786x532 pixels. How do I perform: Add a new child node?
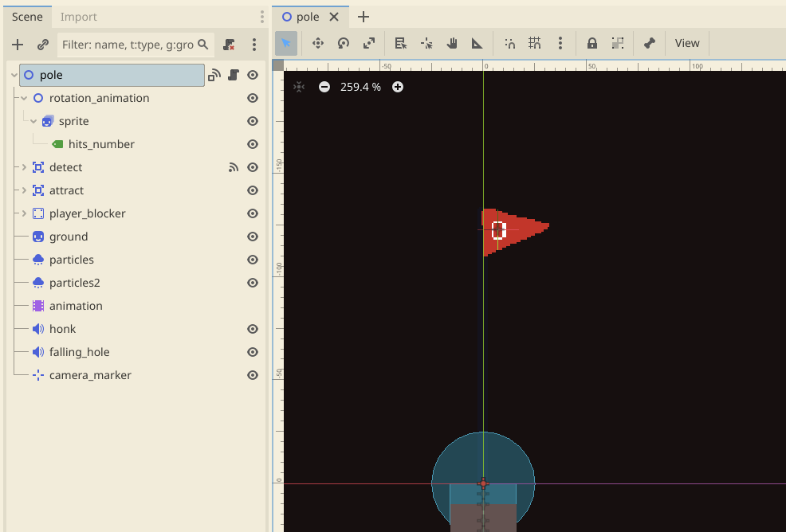pyautogui.click(x=18, y=45)
